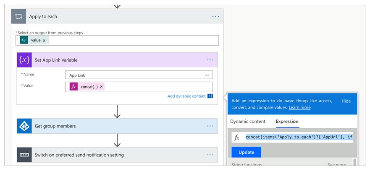Click the SharePoint icon on value token

[24, 40]
